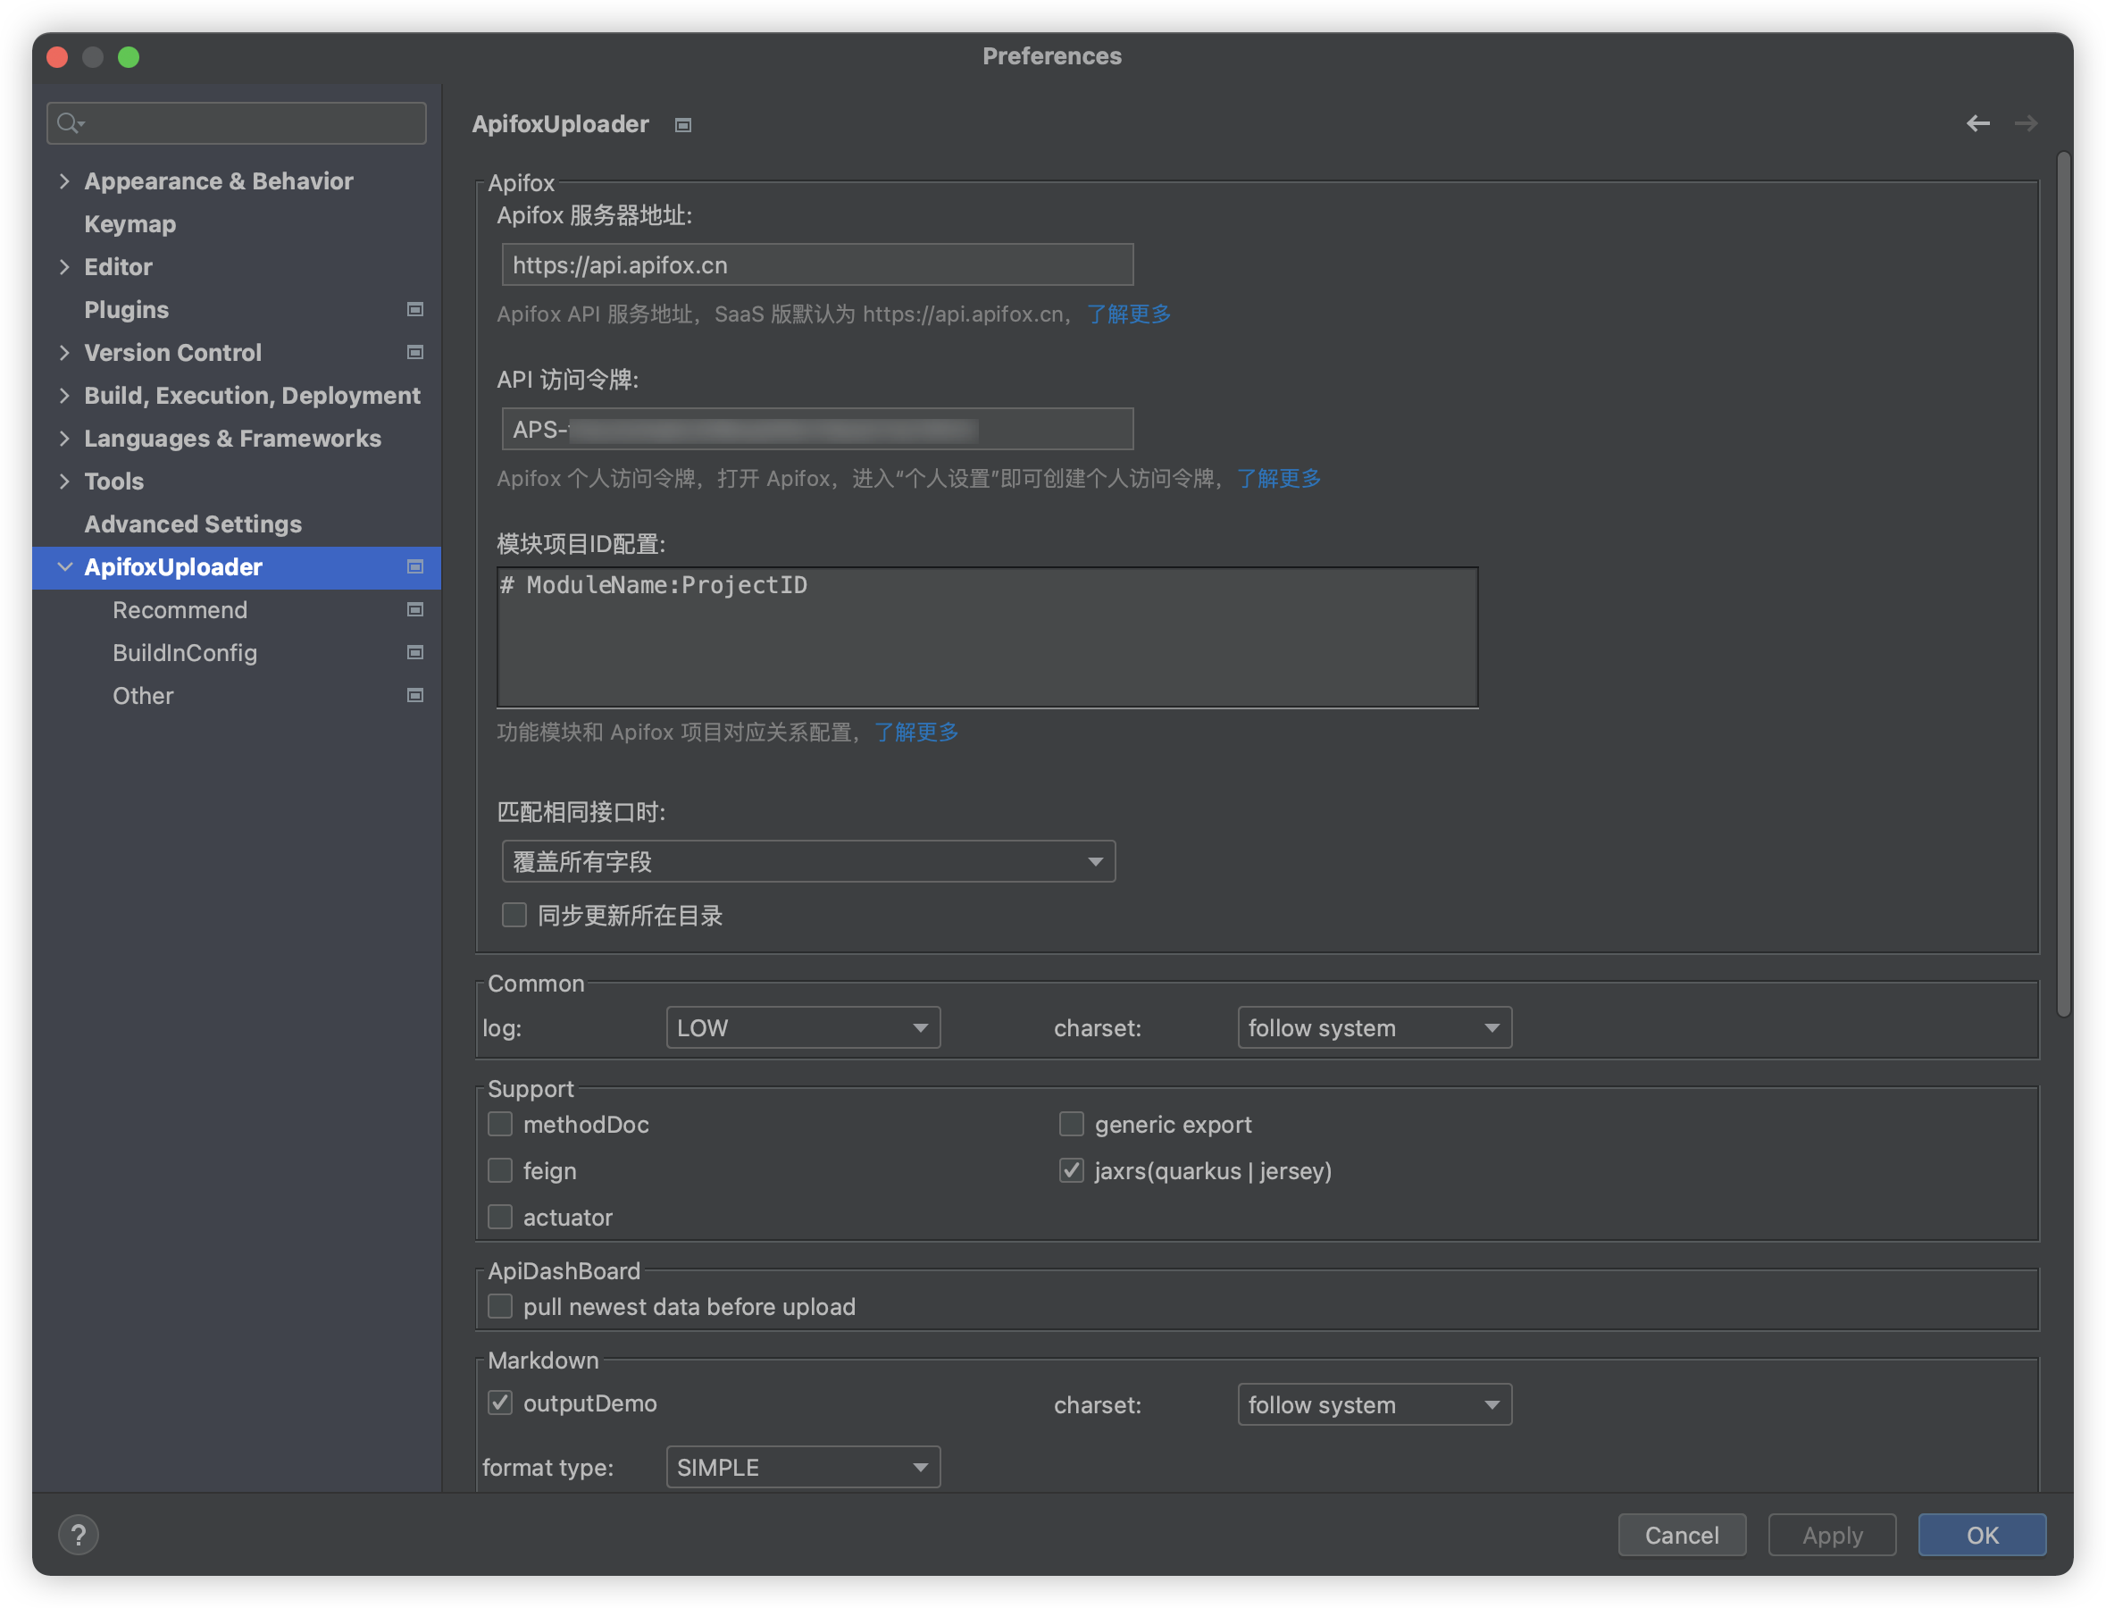Click the back arrow navigation icon
Image resolution: width=2106 pixels, height=1608 pixels.
tap(1976, 123)
